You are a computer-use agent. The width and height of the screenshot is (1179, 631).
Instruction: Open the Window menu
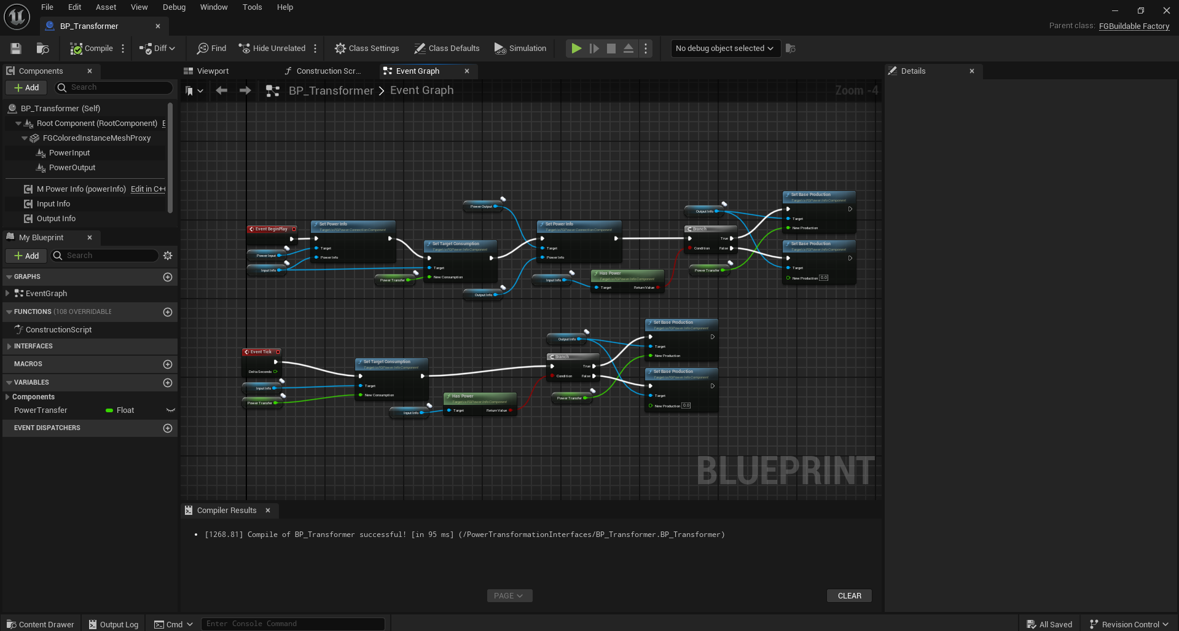coord(214,7)
